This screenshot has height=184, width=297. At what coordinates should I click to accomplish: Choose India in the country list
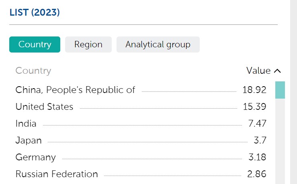(x=141, y=123)
